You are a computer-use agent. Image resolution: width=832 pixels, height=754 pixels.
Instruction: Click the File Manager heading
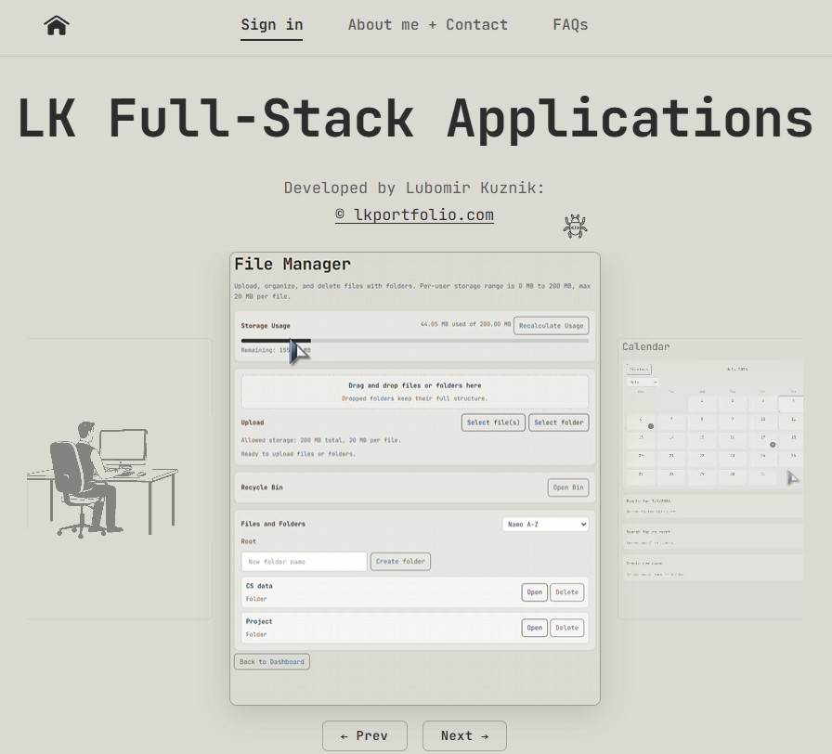292,265
